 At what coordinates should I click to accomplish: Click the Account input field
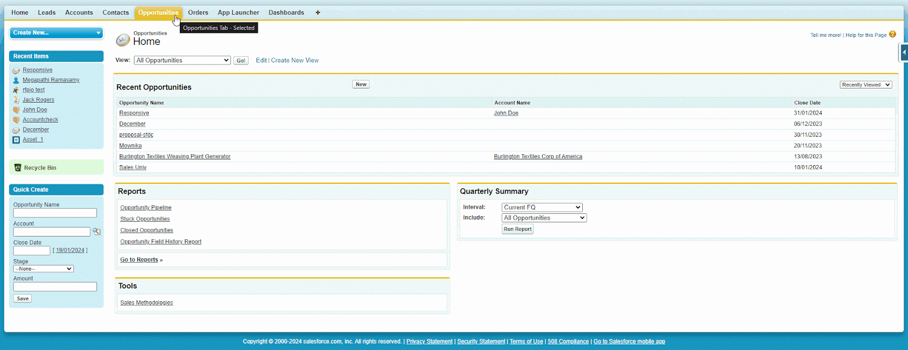[52, 231]
